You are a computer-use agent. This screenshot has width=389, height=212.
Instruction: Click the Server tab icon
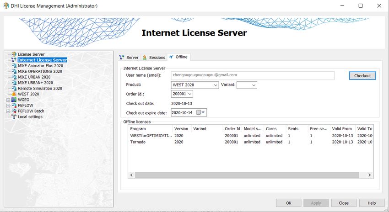point(122,57)
